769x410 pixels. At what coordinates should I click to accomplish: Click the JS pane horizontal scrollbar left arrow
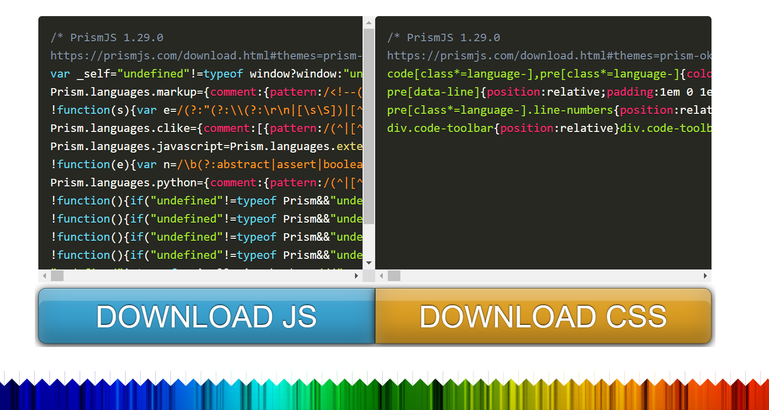click(44, 276)
